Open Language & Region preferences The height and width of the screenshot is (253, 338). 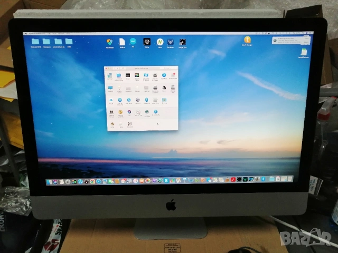point(146,76)
